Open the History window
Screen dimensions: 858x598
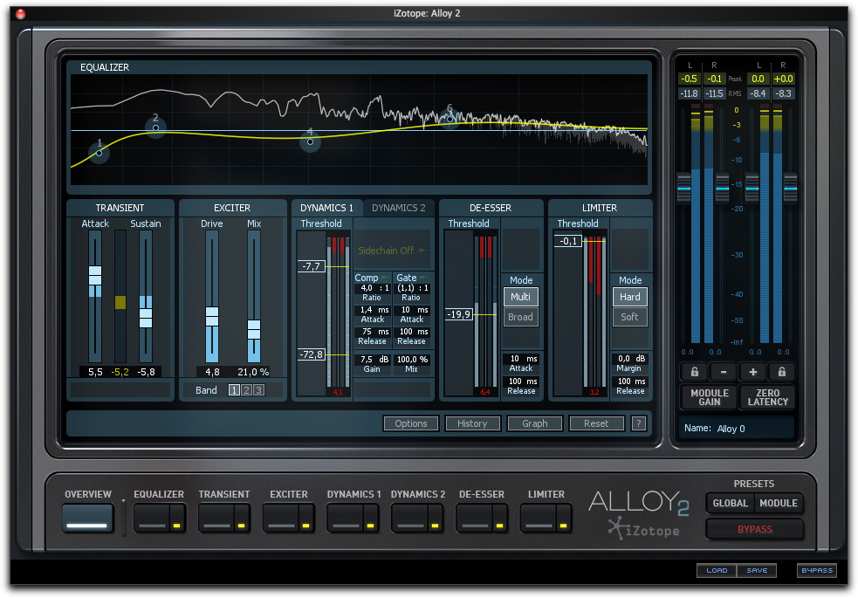(x=472, y=423)
